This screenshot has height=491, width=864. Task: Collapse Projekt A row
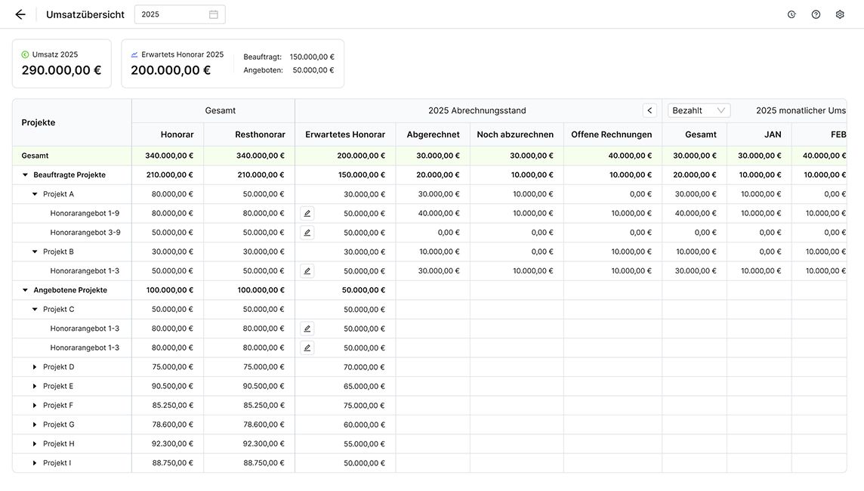[x=35, y=194]
